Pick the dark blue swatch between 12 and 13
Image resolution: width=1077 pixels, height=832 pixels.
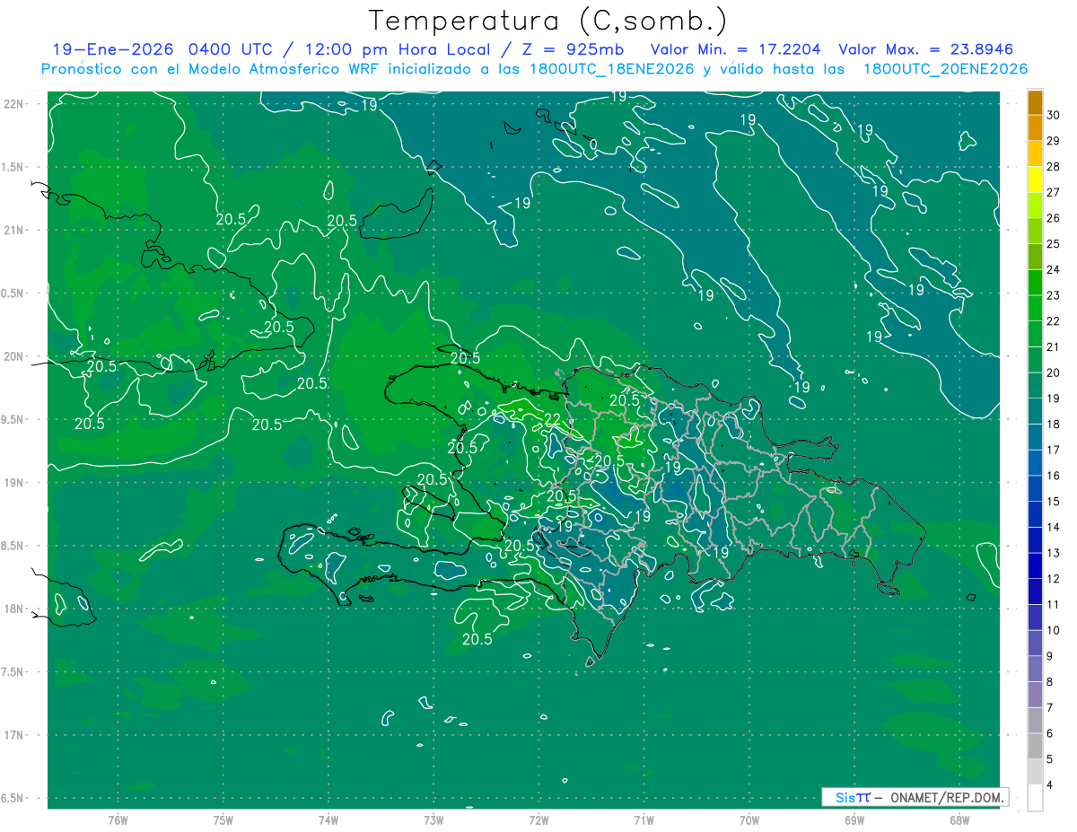(x=1035, y=566)
